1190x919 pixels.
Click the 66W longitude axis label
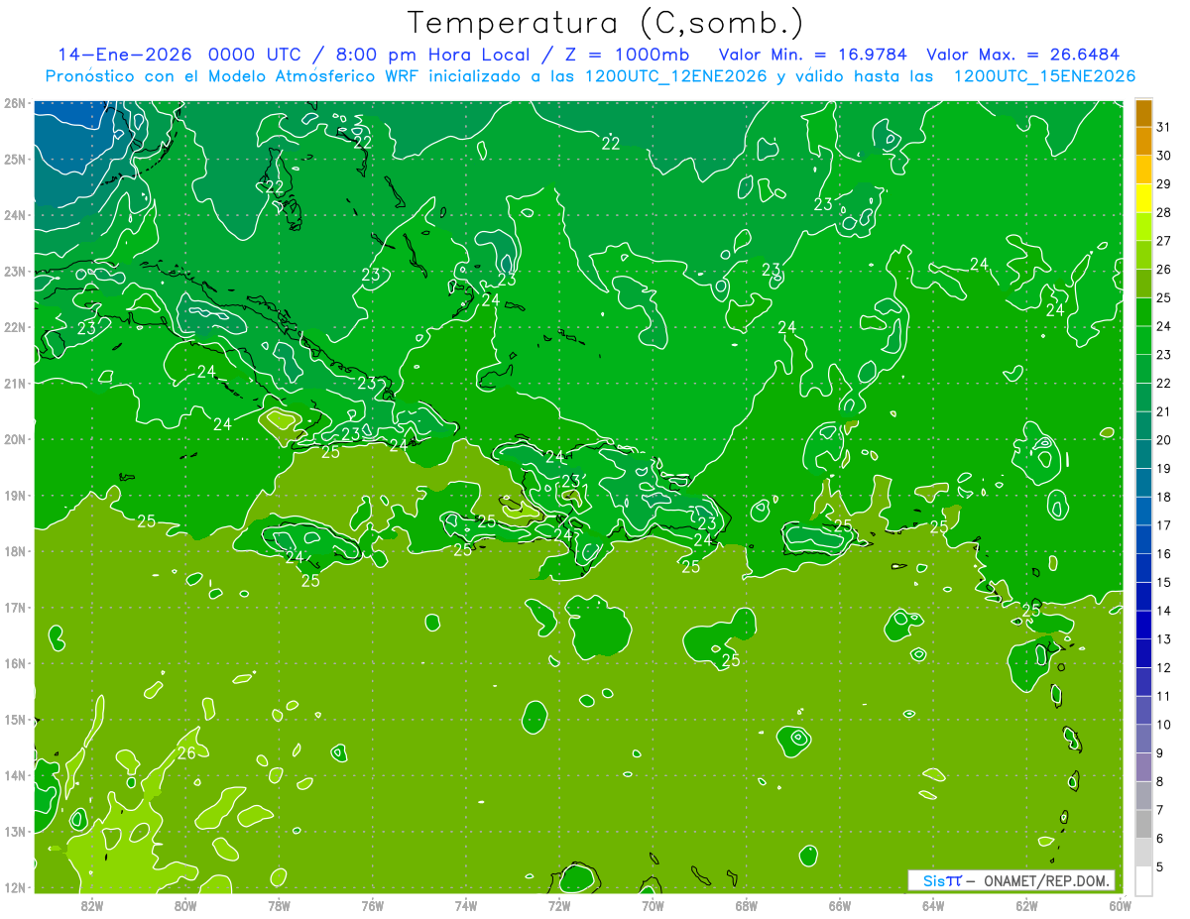click(839, 905)
